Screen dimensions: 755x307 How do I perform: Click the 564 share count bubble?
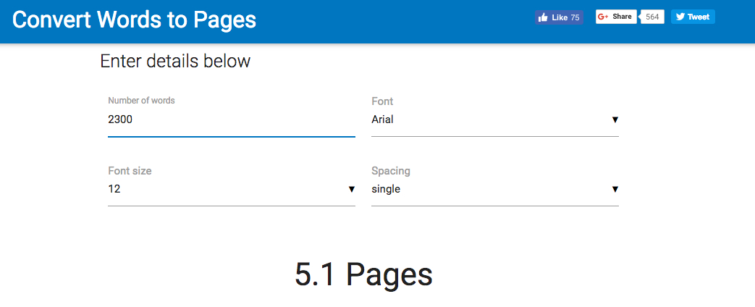[x=653, y=17]
